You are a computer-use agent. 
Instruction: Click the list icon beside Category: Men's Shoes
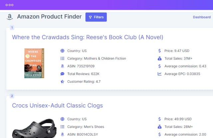pyautogui.click(x=62, y=127)
